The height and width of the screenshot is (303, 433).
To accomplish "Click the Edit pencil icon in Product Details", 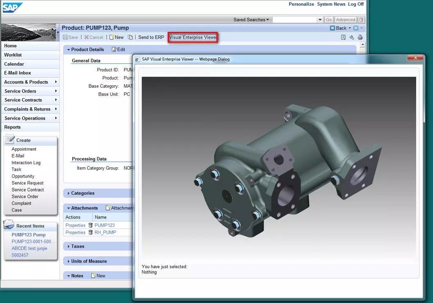I will tap(114, 50).
